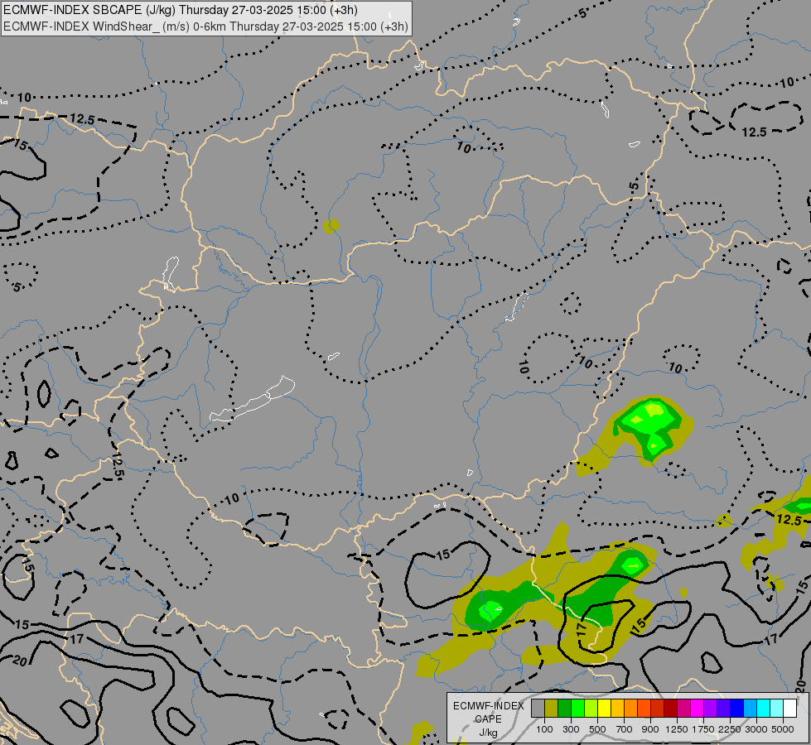This screenshot has height=745, width=811.
Task: Select the sky blue swatch left of 3000
Action: (751, 708)
